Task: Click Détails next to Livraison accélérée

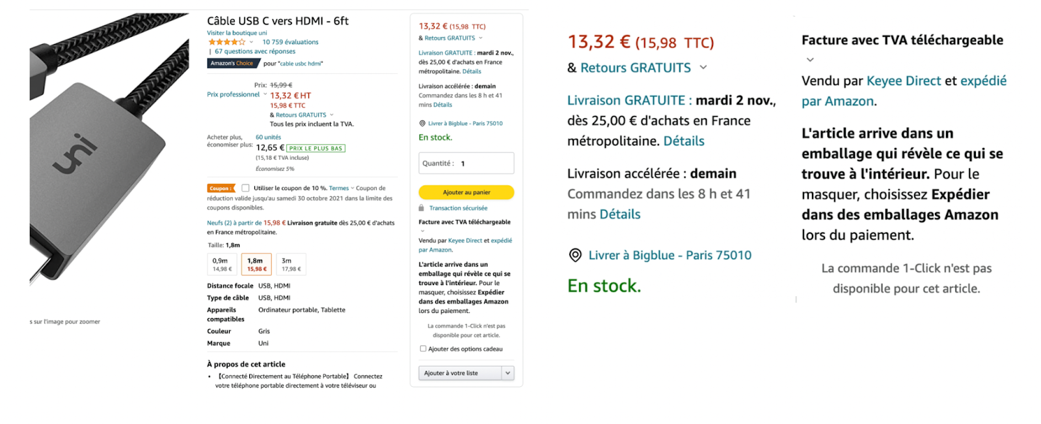Action: (441, 104)
